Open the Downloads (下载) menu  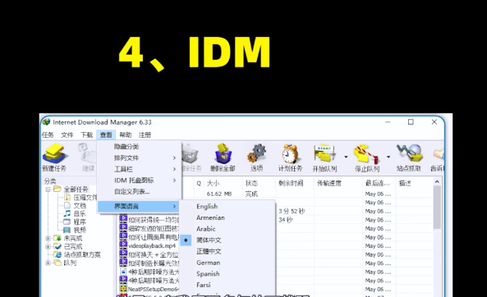87,135
